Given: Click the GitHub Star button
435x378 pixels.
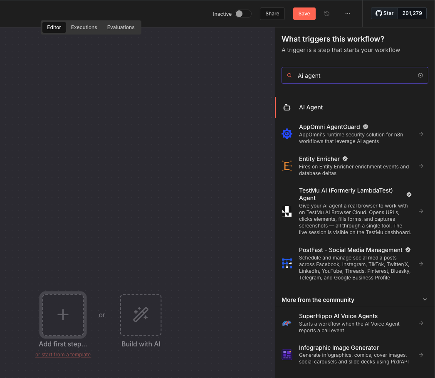Looking at the screenshot, I should click(385, 13).
